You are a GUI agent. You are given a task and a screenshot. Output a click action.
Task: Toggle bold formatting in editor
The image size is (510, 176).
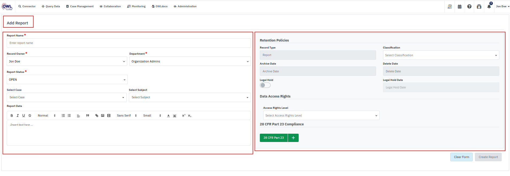[12, 116]
